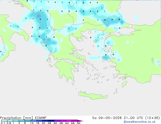Click the weatheronline.co.uk copyright link
Screen dimensions: 161x124
point(139,122)
